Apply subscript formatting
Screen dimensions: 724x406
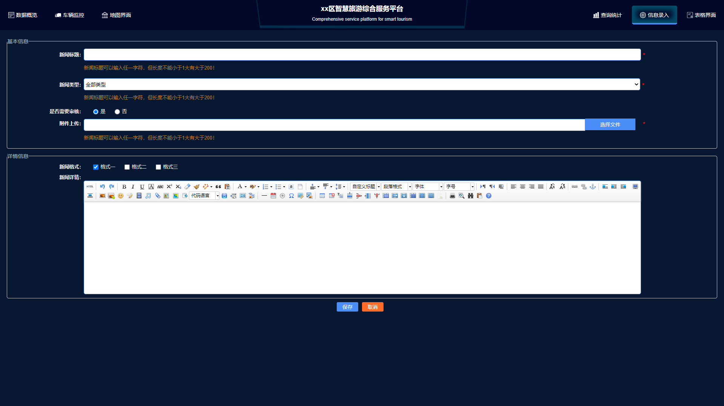coord(178,187)
